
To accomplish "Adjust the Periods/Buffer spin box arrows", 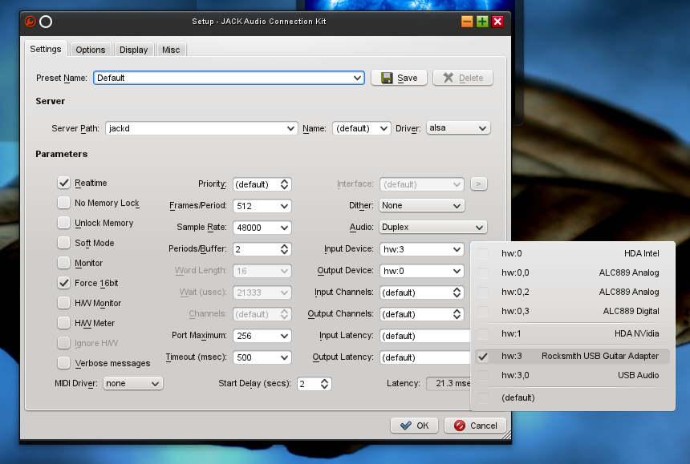I will pos(284,249).
